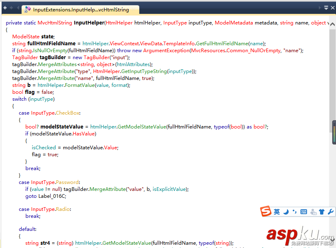This screenshot has width=336, height=248.
Task: Select the InputExtensions.InputHelper document tab
Action: click(78, 9)
